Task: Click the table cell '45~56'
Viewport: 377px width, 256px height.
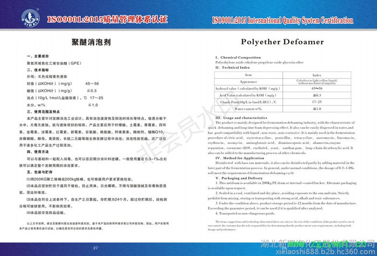Action: pyautogui.click(x=317, y=88)
